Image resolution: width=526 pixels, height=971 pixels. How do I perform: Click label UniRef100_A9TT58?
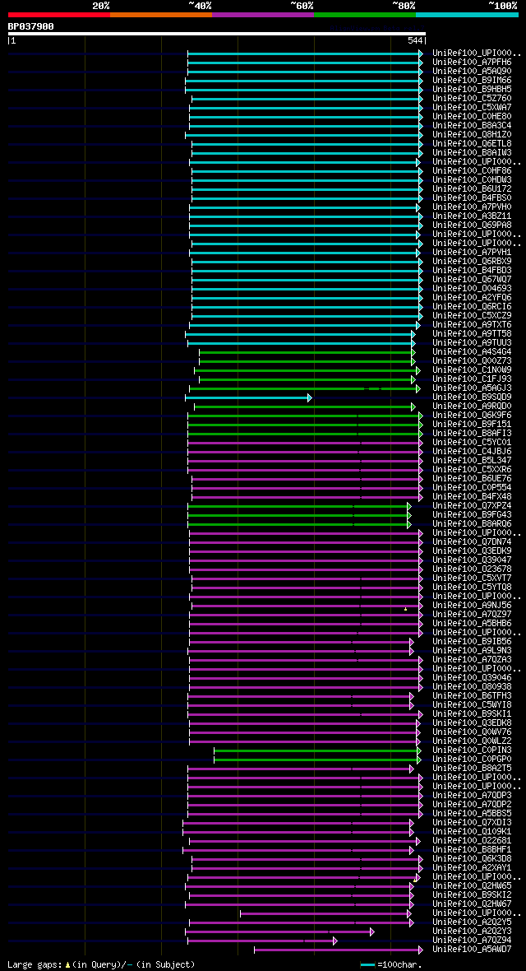pos(472,334)
